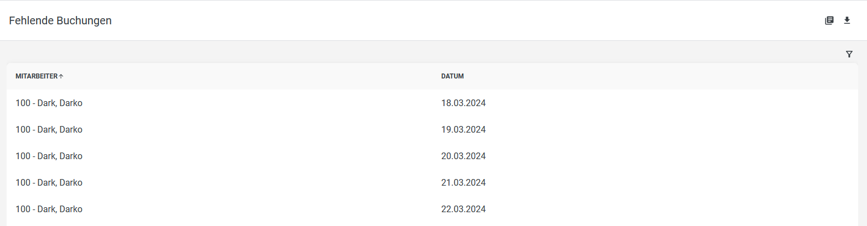The image size is (867, 226).
Task: Click the date cell 18.03.2024
Action: pos(463,103)
